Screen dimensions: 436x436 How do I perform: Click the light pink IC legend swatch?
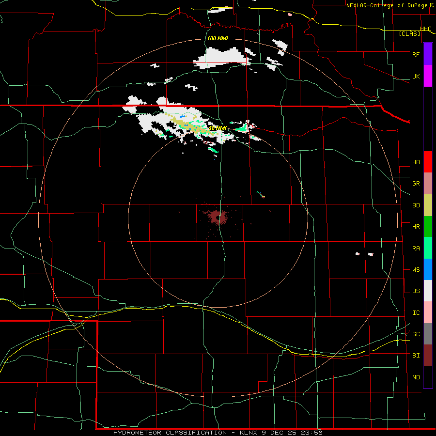pyautogui.click(x=428, y=312)
